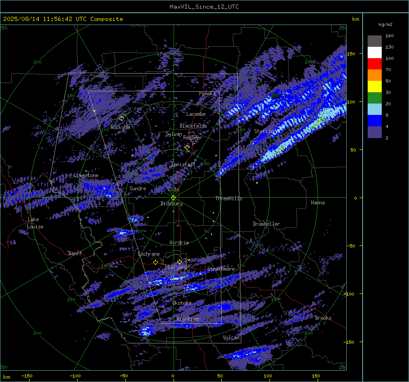The image size is (409, 382).
Task: Click the 160 legend value
Action: coord(389,36)
